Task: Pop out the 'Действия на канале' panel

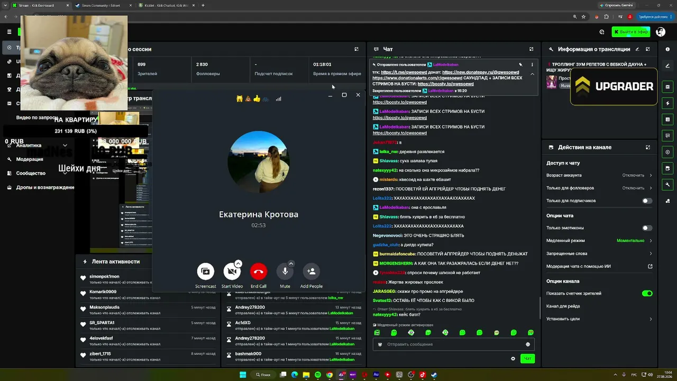Action: click(x=647, y=147)
